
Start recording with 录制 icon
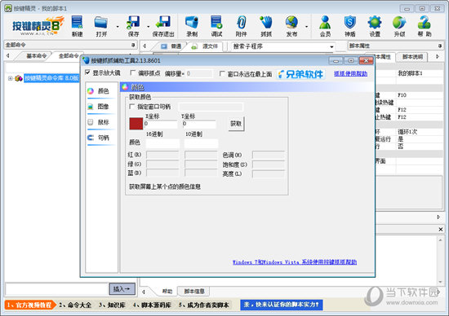pyautogui.click(x=192, y=26)
